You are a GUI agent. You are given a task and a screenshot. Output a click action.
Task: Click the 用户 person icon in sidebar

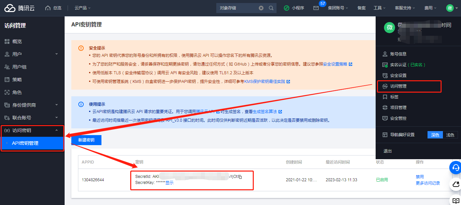(x=7, y=54)
